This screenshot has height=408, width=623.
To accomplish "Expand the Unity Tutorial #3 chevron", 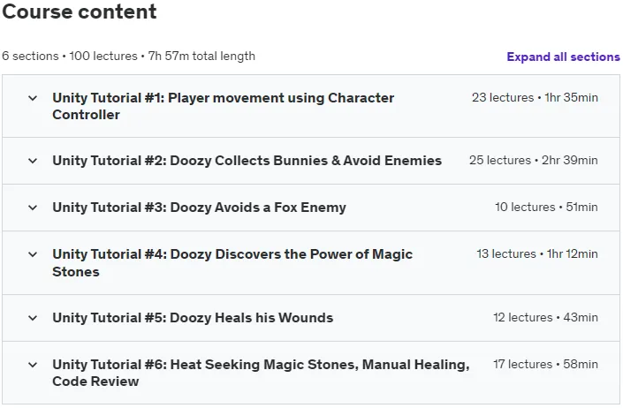I will (33, 208).
